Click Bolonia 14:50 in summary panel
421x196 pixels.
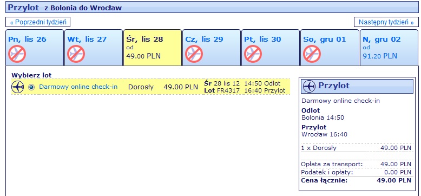point(323,117)
